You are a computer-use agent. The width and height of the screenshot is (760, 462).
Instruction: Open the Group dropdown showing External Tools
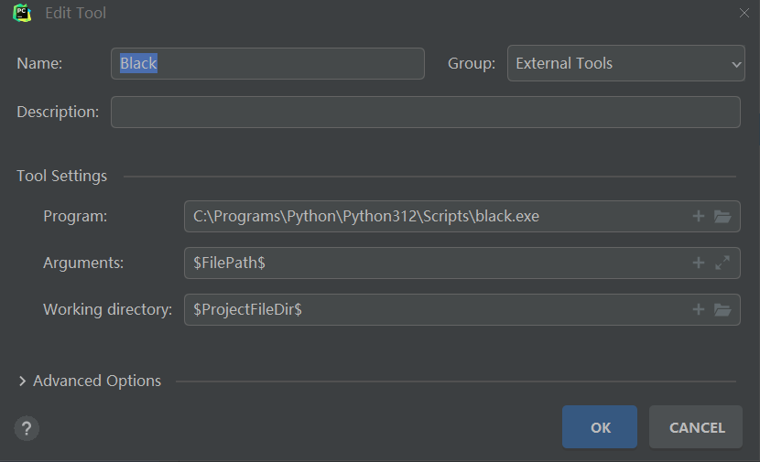626,64
